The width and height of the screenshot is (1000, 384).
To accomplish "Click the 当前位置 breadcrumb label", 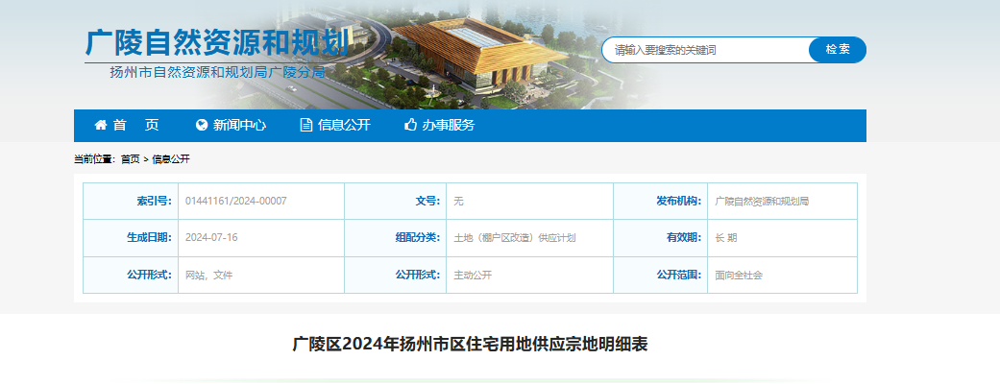I will 95,159.
